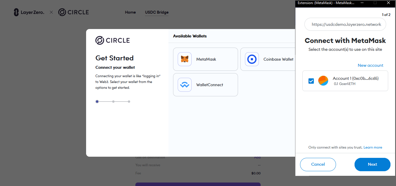Open the New account link
This screenshot has width=396, height=186.
(370, 65)
